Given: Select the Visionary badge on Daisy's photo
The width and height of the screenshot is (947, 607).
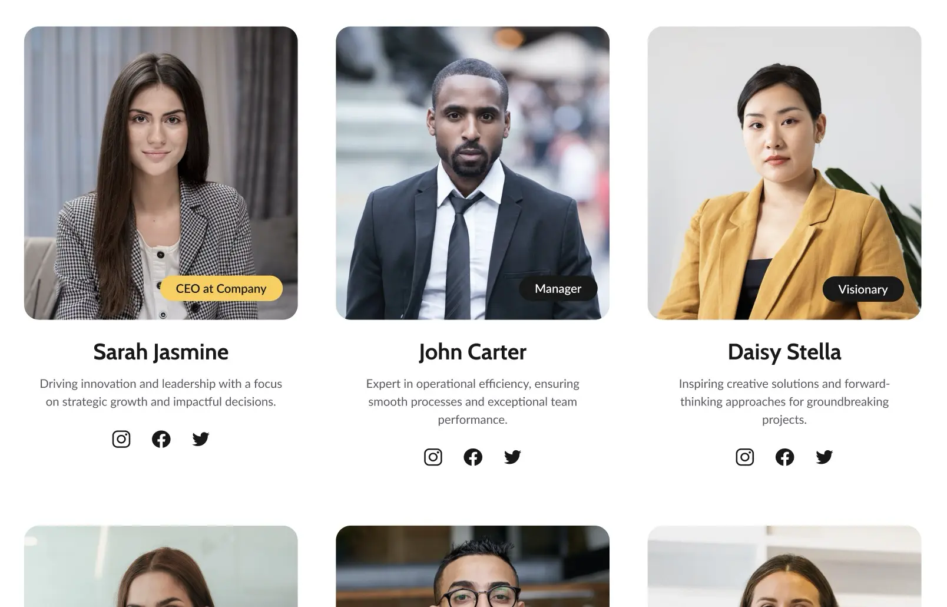Looking at the screenshot, I should (x=863, y=289).
